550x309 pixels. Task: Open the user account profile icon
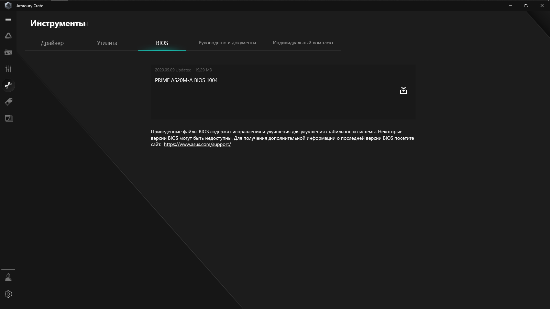click(x=8, y=277)
